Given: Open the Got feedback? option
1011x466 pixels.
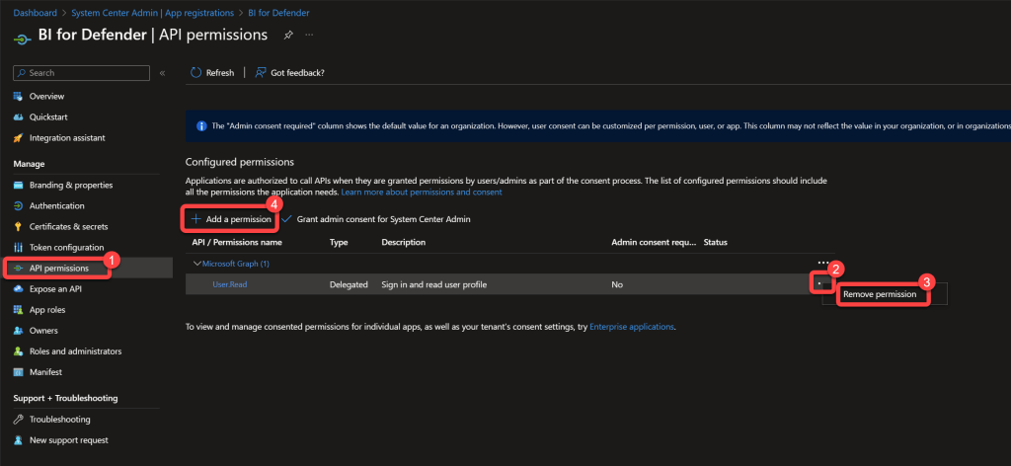Looking at the screenshot, I should 289,73.
